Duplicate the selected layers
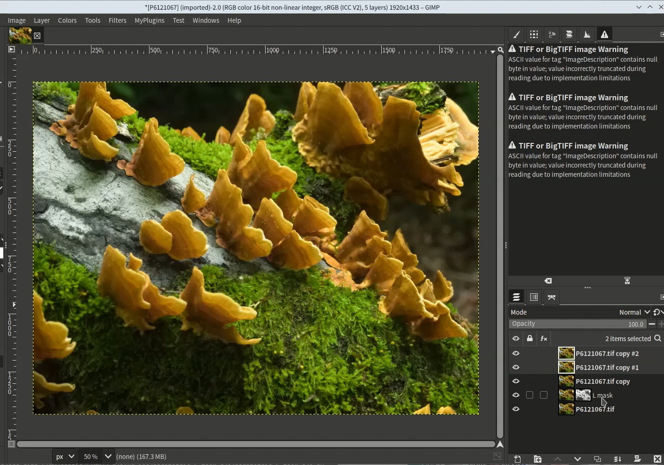Image resolution: width=664 pixels, height=465 pixels. [x=598, y=459]
